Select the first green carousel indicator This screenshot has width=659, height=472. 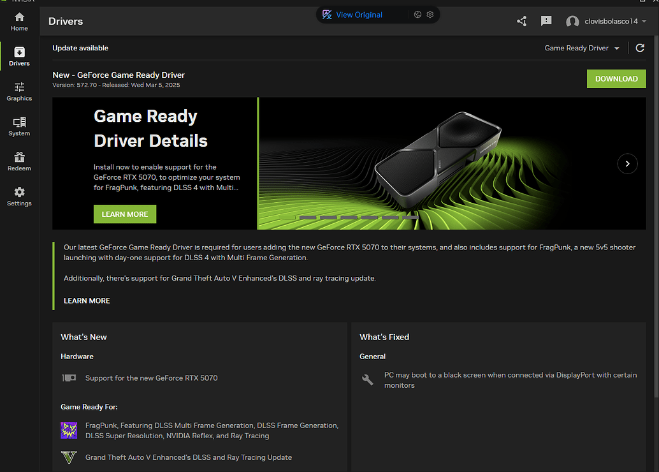point(287,218)
